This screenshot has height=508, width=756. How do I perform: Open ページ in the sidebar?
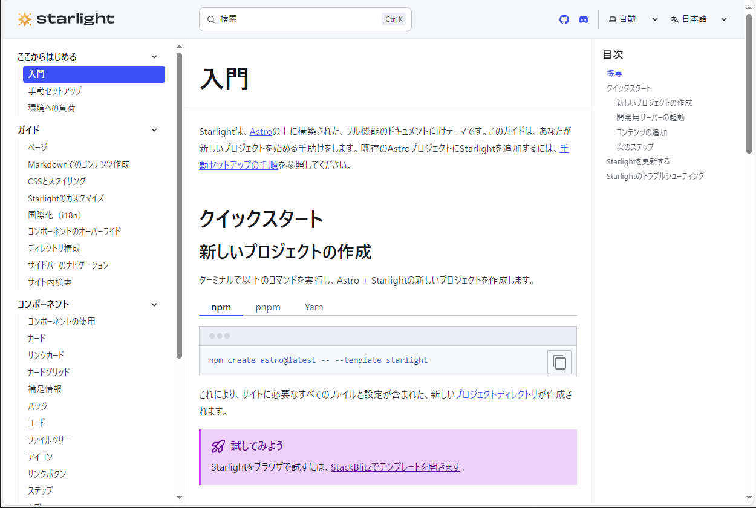tap(37, 148)
